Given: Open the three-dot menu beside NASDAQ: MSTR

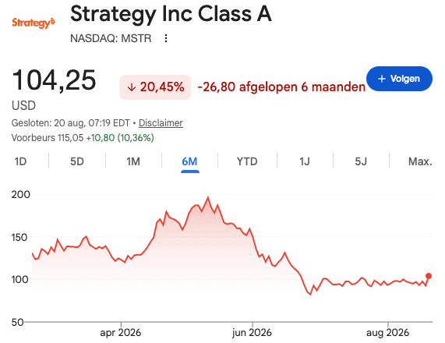Looking at the screenshot, I should pyautogui.click(x=166, y=38).
